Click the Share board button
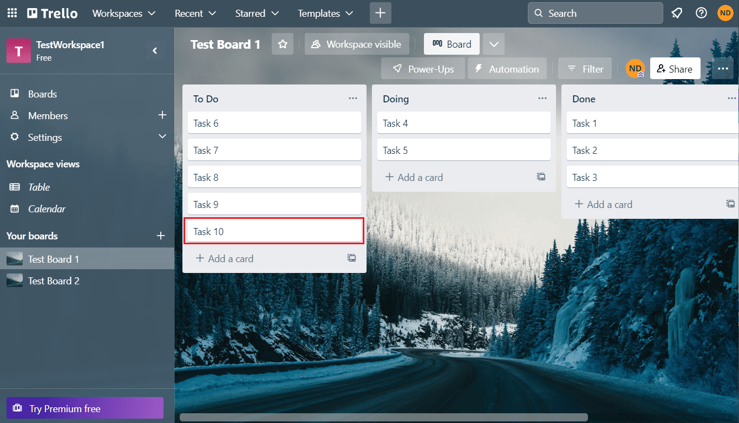This screenshot has height=423, width=739. pos(675,69)
